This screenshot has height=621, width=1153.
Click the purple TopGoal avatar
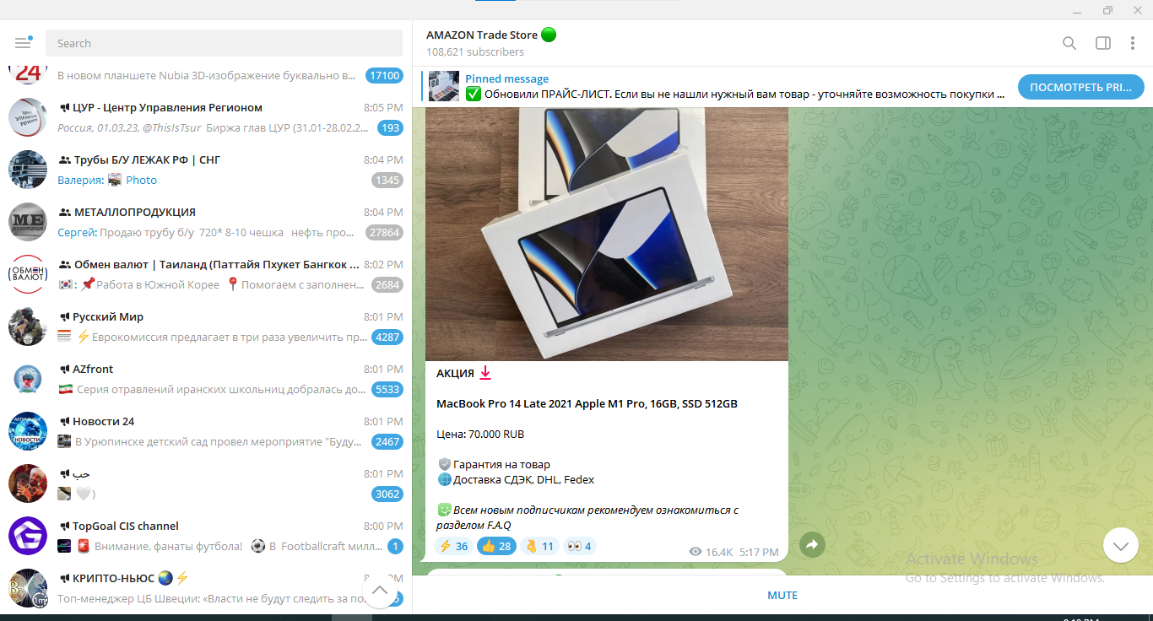click(x=28, y=536)
